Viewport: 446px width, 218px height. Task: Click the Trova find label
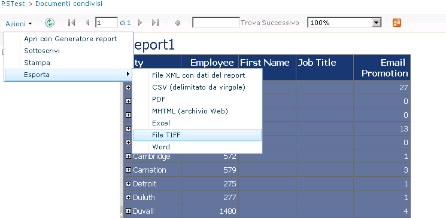click(250, 23)
